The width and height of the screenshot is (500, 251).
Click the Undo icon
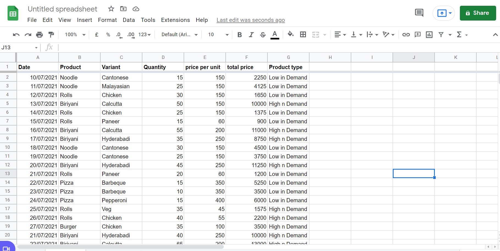click(x=16, y=35)
